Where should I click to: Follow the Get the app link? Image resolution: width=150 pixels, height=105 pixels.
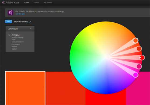click(x=20, y=14)
